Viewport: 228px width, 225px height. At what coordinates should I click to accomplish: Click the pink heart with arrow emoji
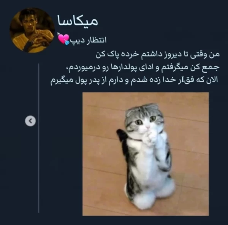tap(63, 39)
